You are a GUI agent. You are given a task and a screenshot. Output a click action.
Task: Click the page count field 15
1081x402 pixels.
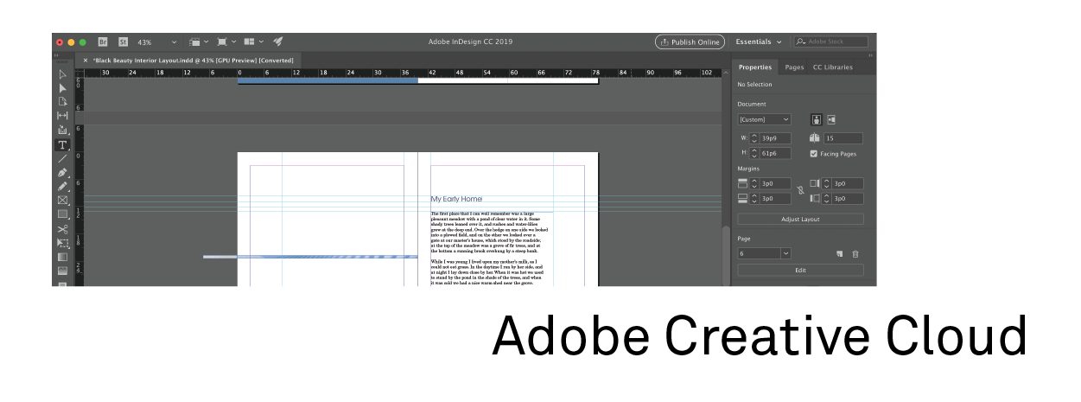click(843, 138)
